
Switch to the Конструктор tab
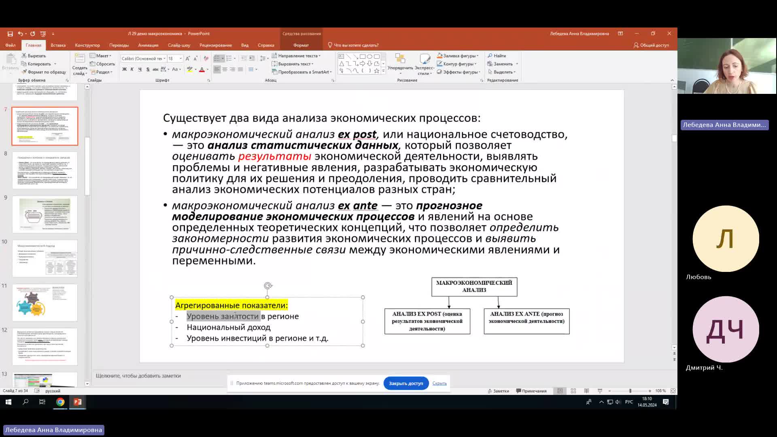coord(87,45)
